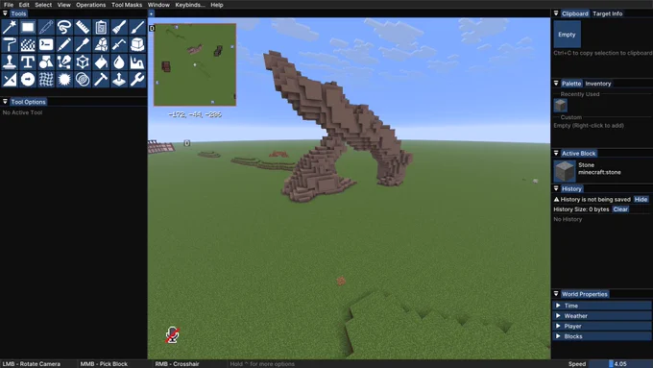Click the plus tab button above viewport
This screenshot has height=368, width=653.
(151, 13)
